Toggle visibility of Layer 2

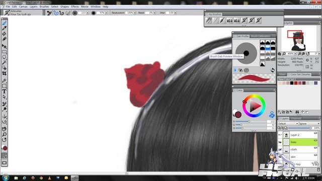(x=280, y=135)
